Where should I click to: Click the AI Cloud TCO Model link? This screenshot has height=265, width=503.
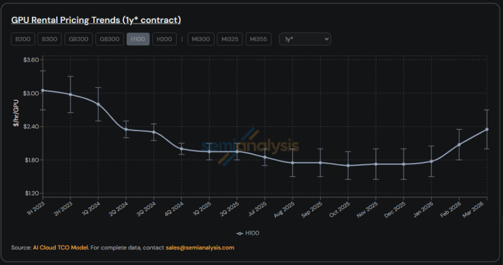click(61, 247)
